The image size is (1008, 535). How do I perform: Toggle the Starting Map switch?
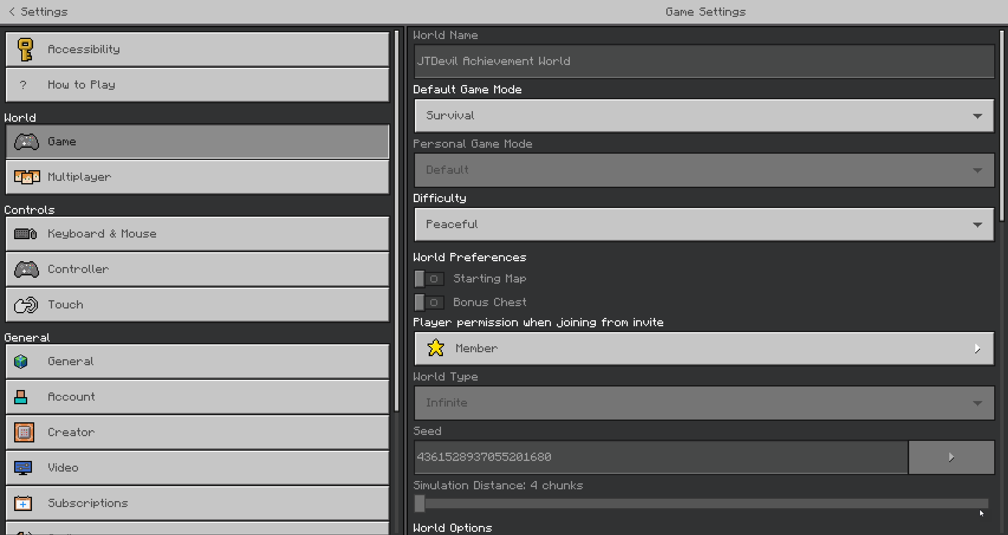pos(429,279)
